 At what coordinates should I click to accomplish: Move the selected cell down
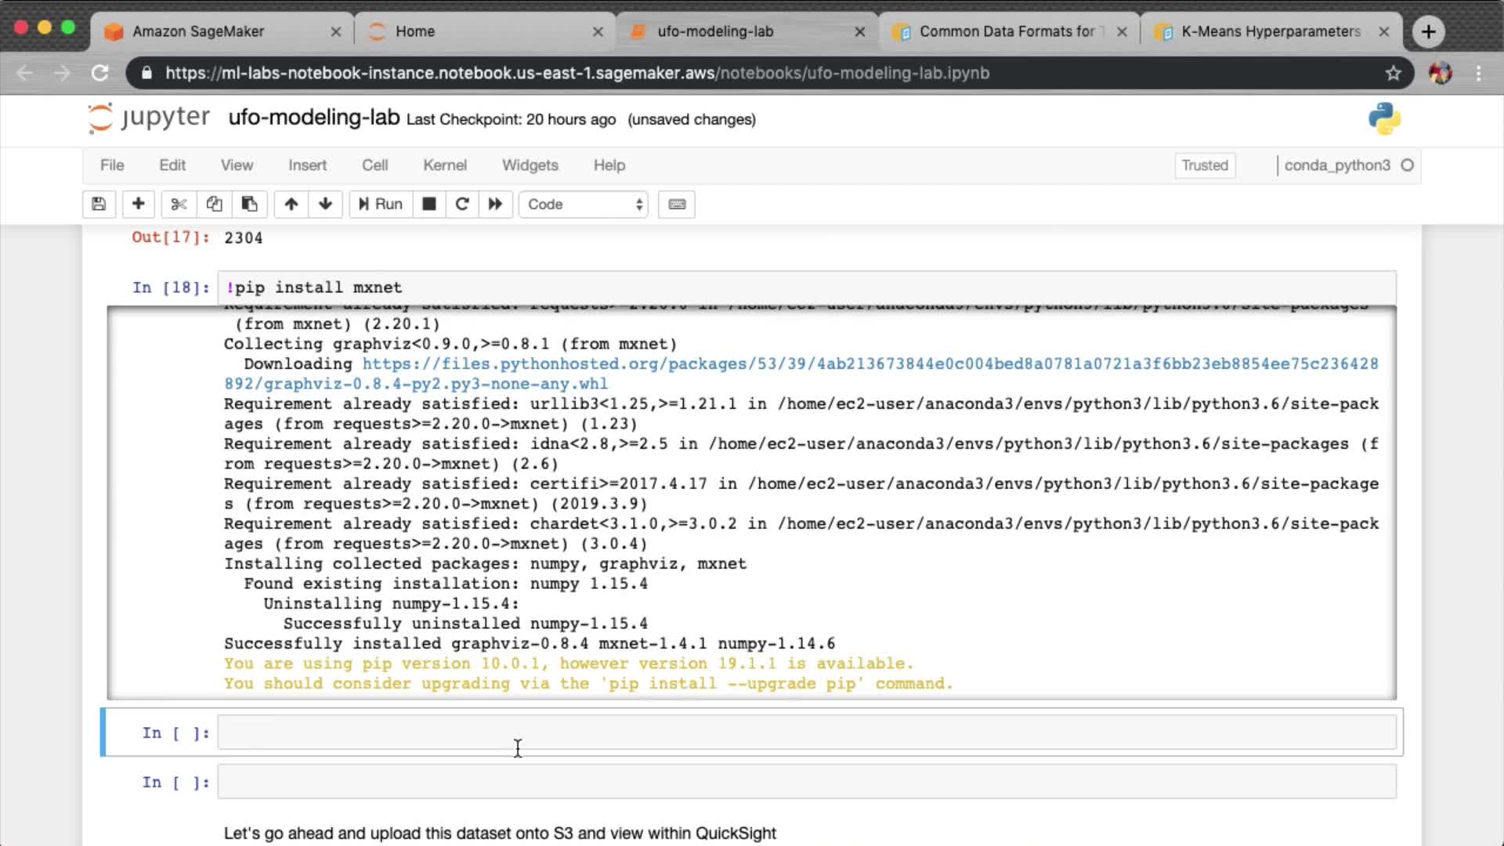[x=325, y=204]
